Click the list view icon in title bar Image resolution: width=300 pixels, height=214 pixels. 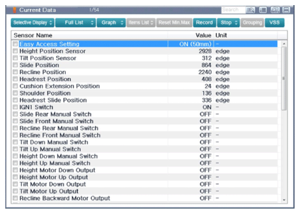point(263,10)
